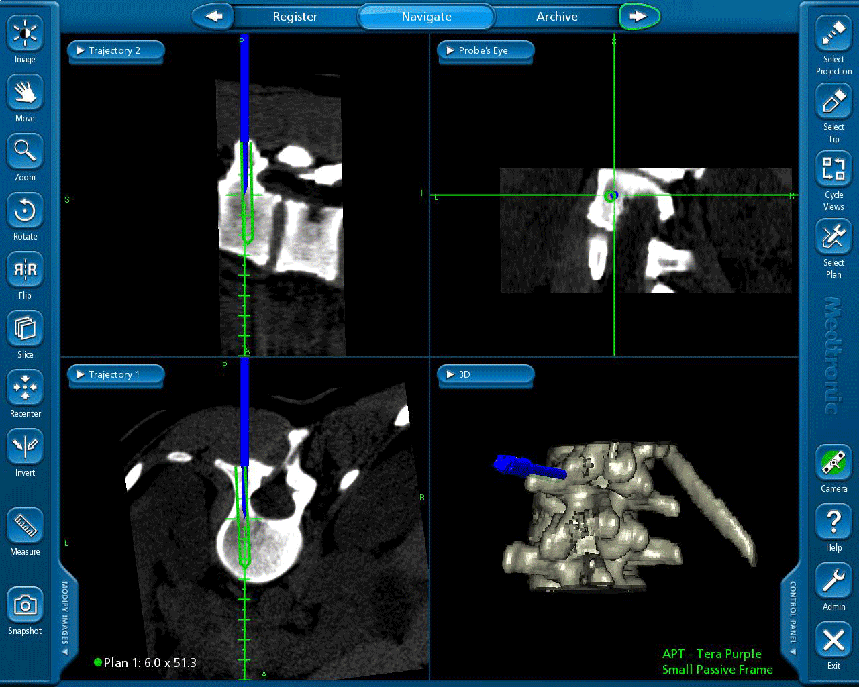859x687 pixels.
Task: Expand the 3D view menu
Action: pos(485,375)
